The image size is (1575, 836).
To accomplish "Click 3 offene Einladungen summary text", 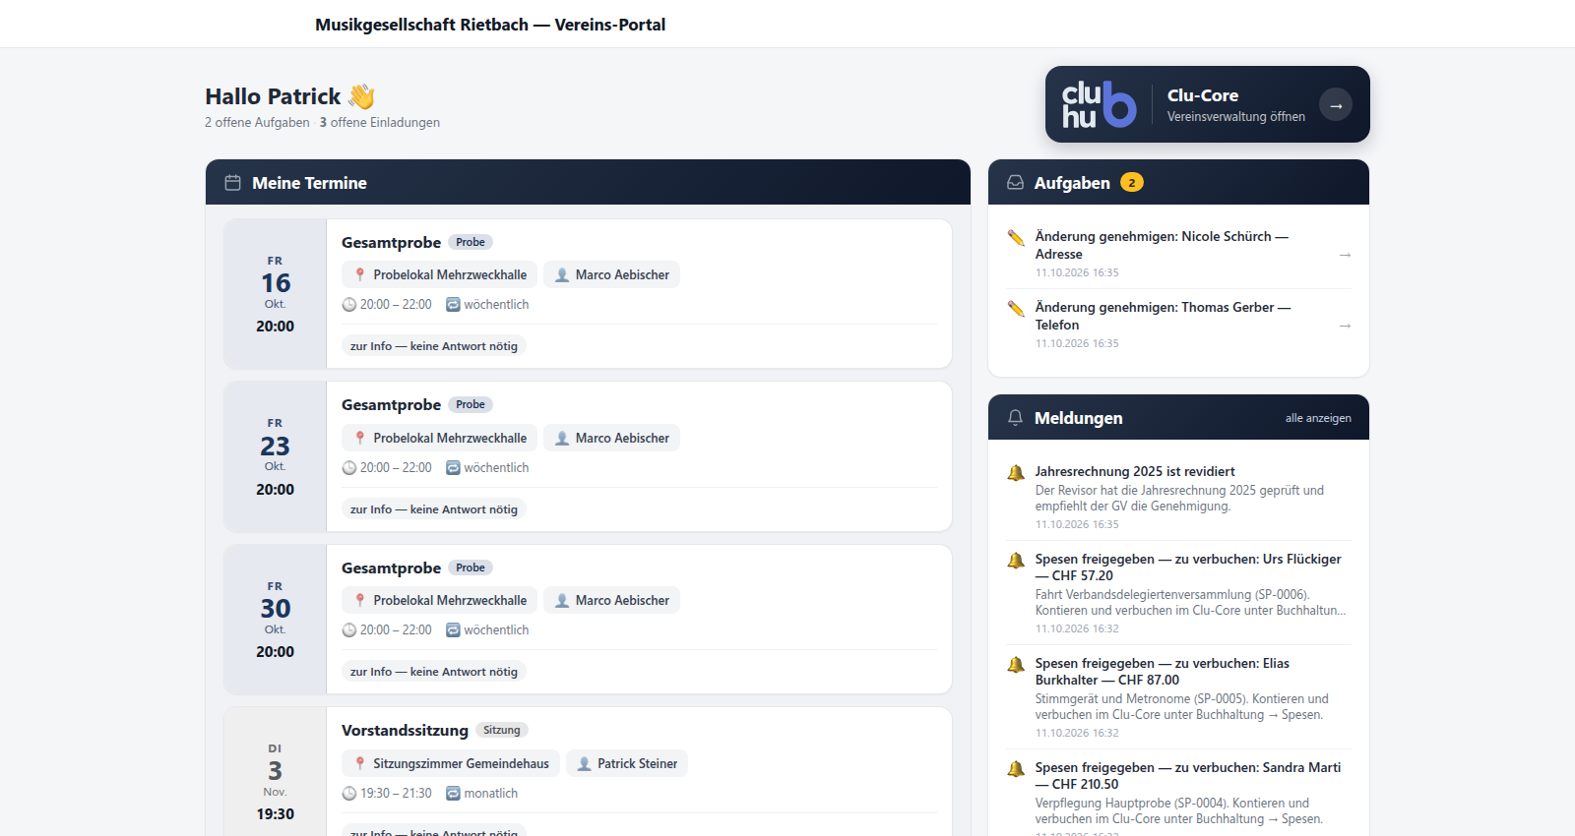I will (380, 123).
